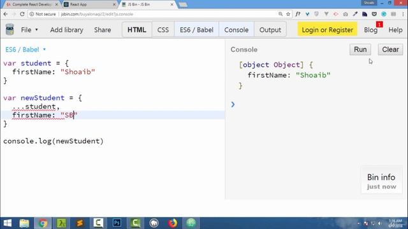Toggle the CSS panel
Viewport: 408px width, 229px height.
click(163, 30)
